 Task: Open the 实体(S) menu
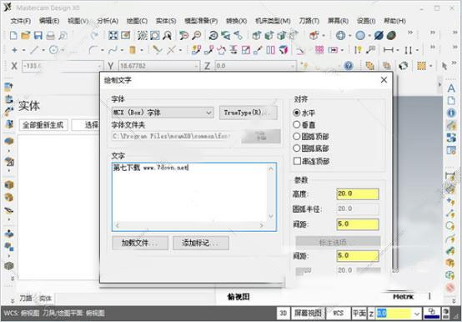click(166, 21)
